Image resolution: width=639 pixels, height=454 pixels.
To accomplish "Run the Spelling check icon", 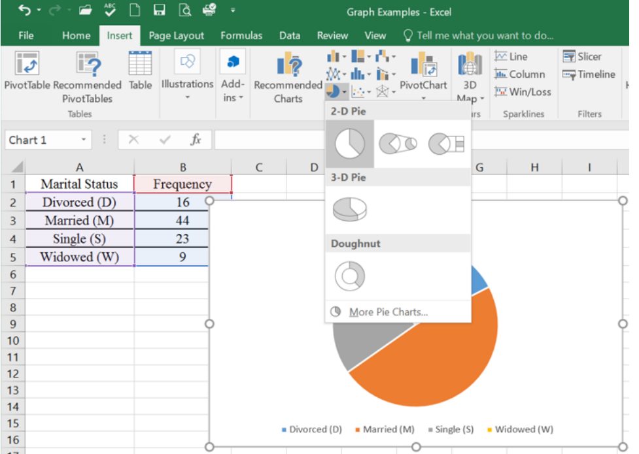I will click(110, 9).
